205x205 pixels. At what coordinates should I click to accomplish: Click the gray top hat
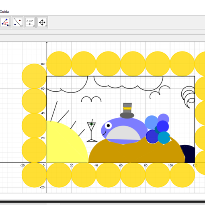click(x=127, y=111)
